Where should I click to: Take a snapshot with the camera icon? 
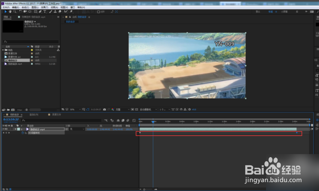[105, 110]
